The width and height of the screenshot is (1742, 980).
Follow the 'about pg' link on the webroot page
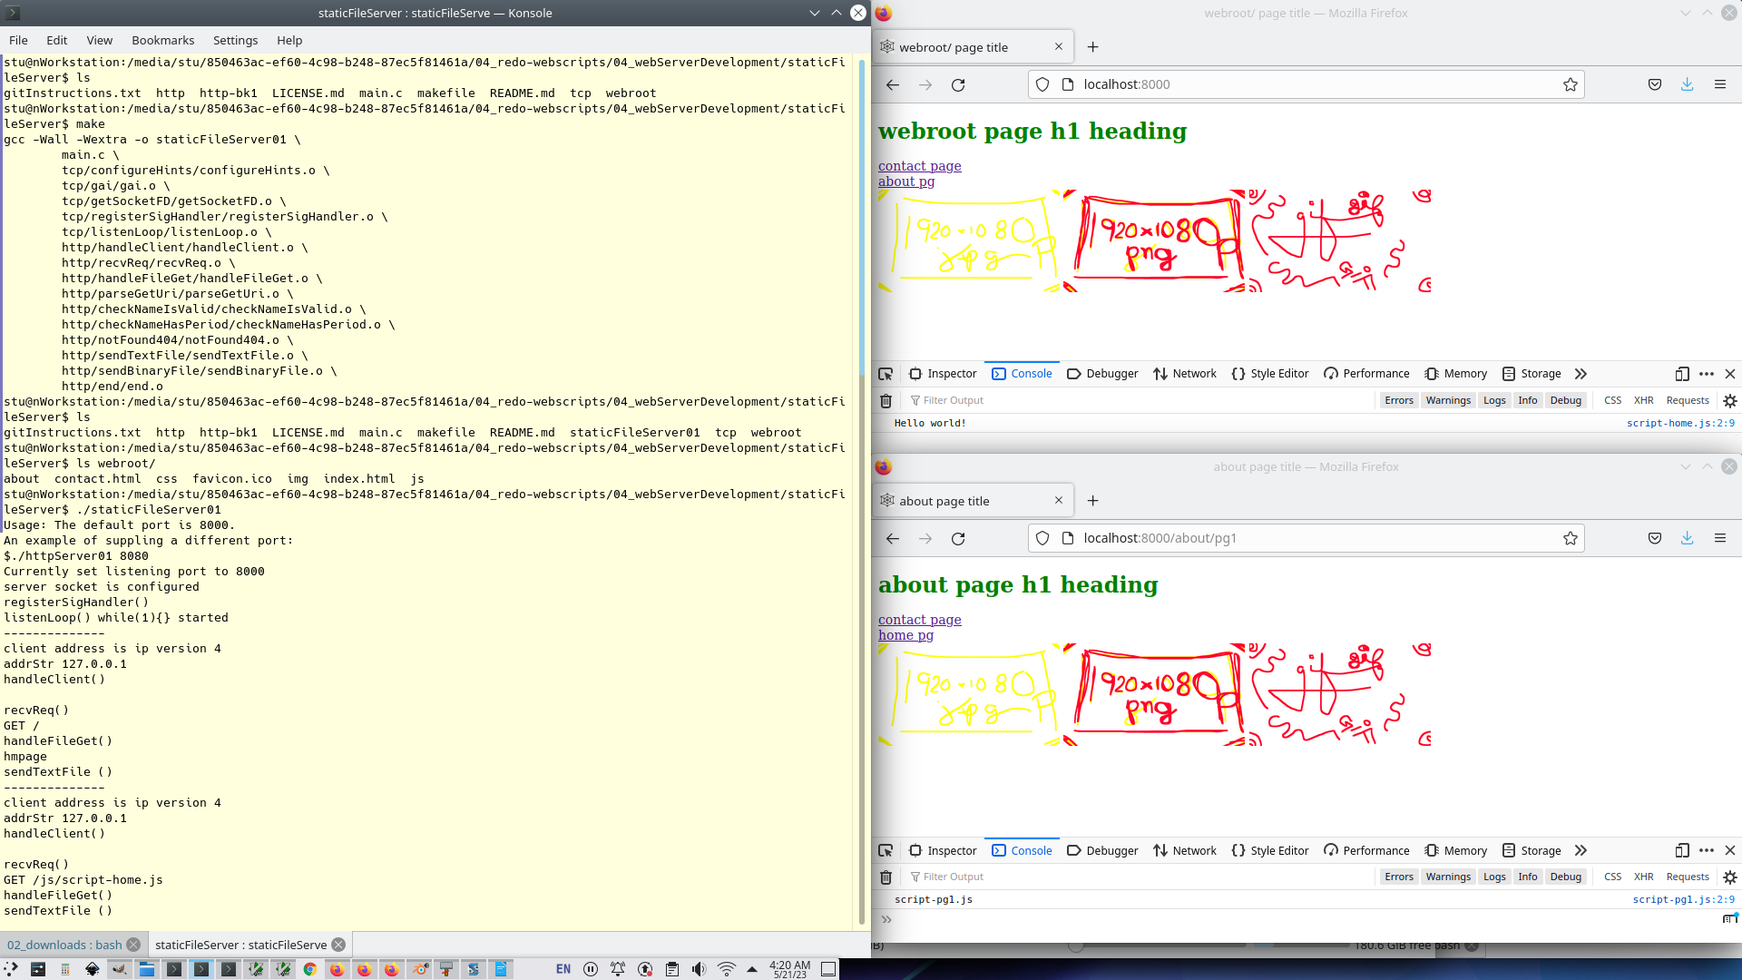(x=905, y=181)
